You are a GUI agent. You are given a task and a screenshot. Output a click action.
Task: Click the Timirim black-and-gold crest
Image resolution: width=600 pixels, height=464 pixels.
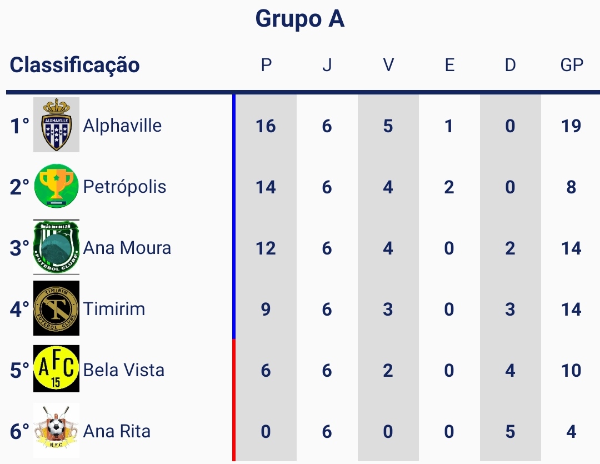[x=56, y=308]
